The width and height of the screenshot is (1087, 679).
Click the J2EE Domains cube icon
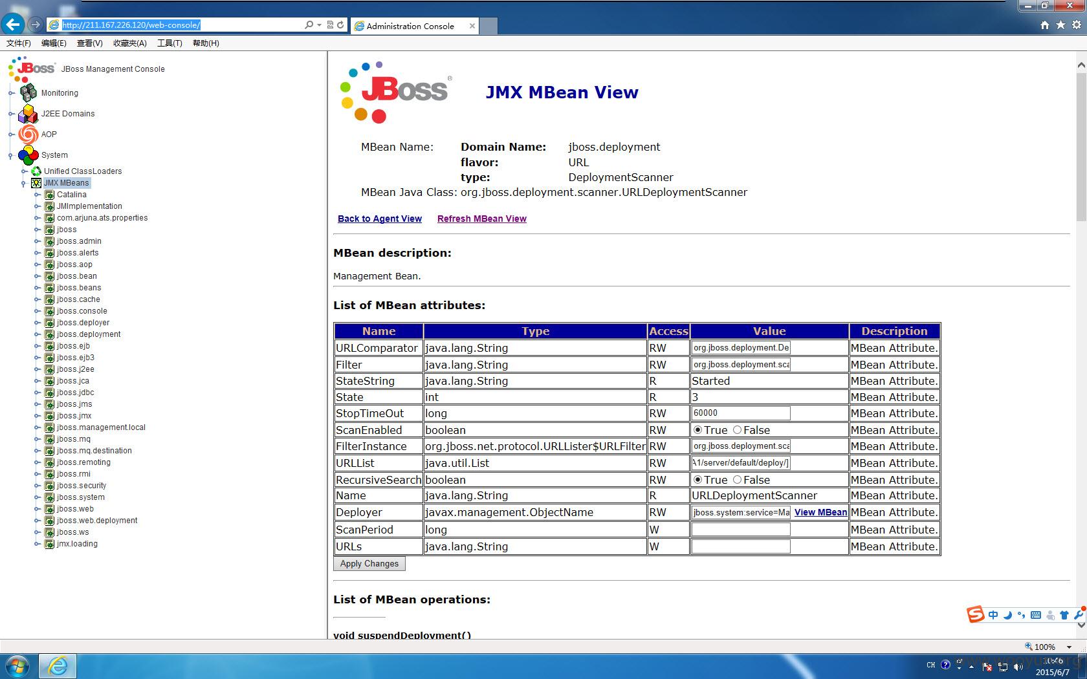click(28, 114)
